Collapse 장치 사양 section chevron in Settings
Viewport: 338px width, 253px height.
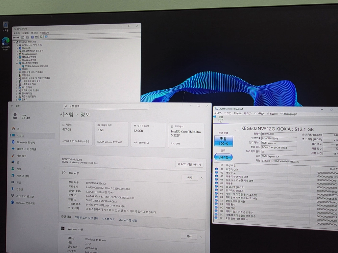click(201, 178)
